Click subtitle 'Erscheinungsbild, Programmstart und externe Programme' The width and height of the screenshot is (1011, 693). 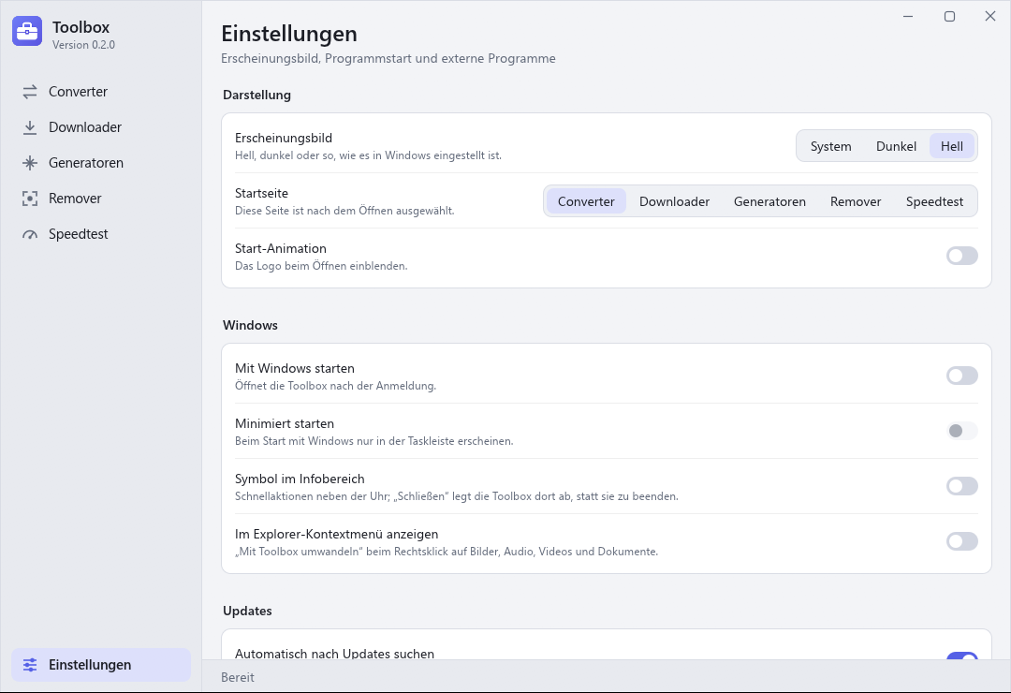tap(388, 59)
